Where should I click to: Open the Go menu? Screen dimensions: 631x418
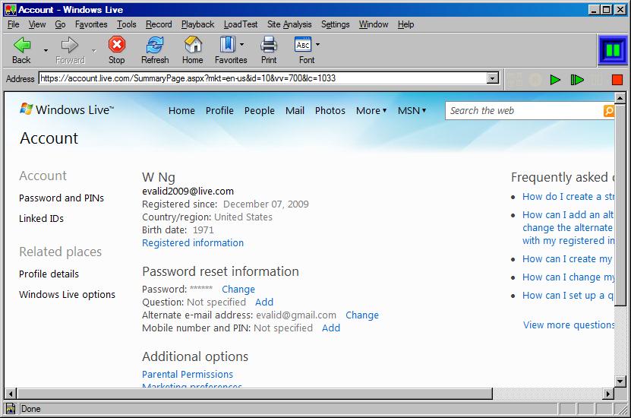click(60, 24)
